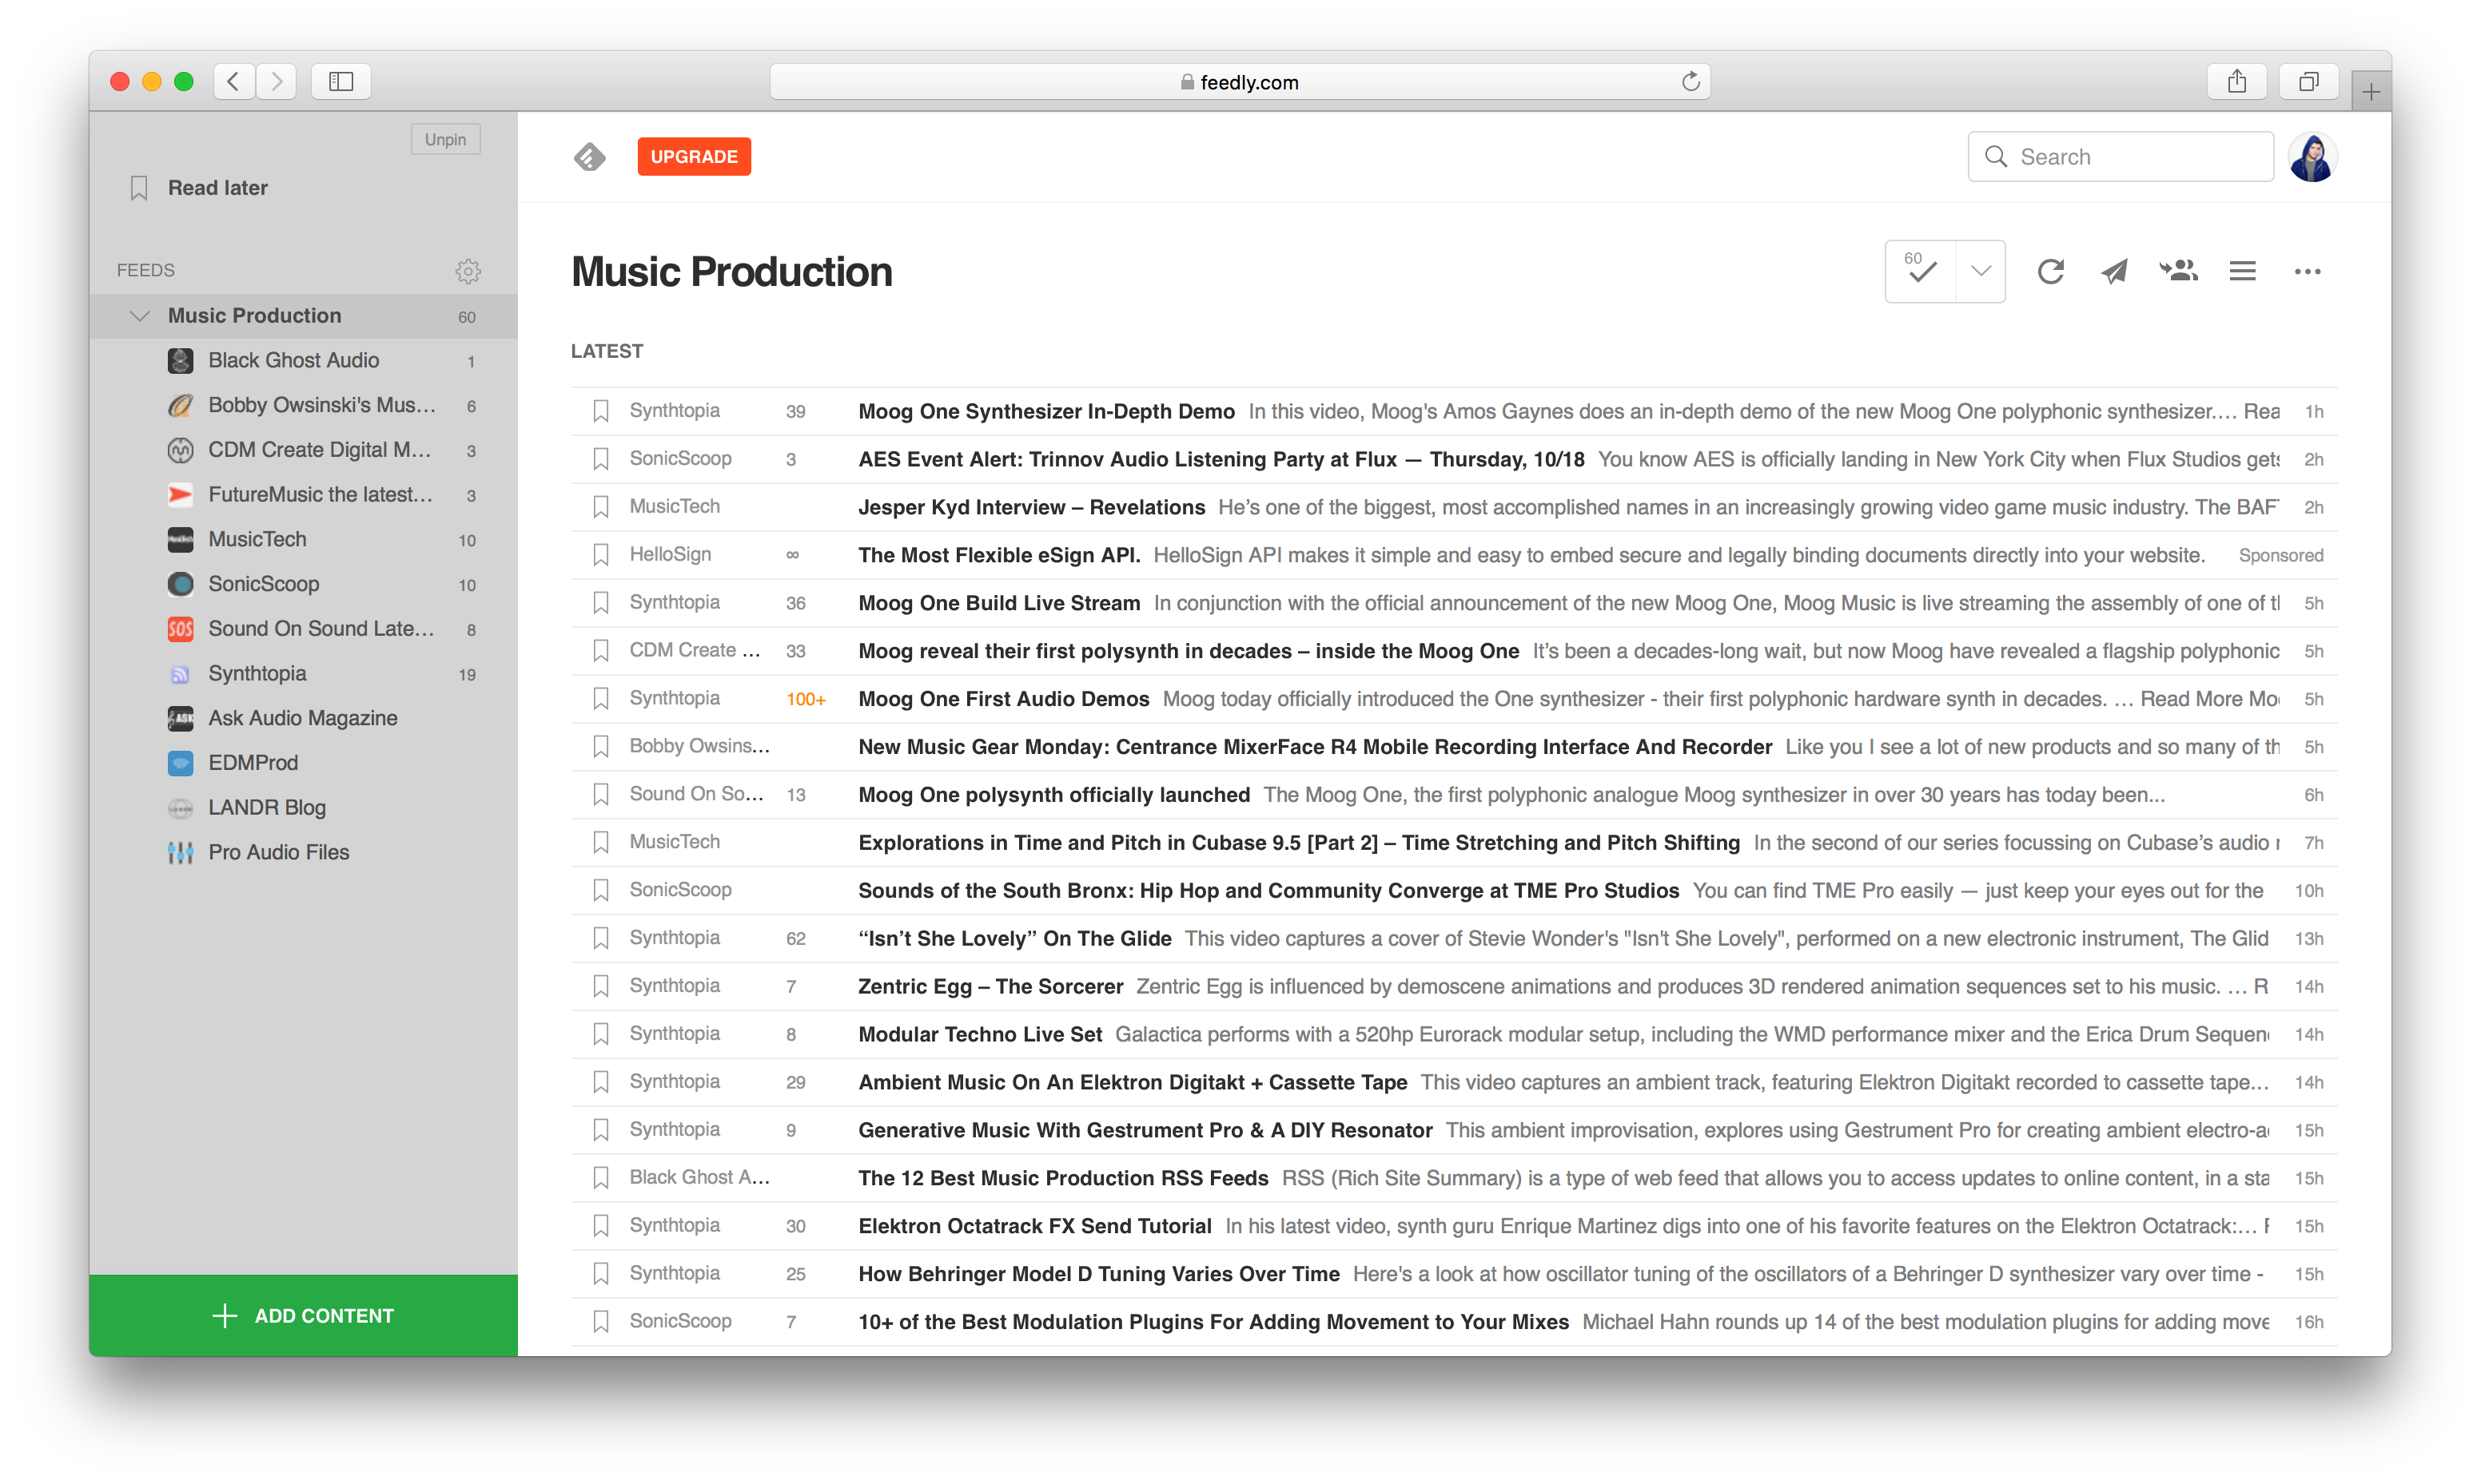Image resolution: width=2481 pixels, height=1484 pixels.
Task: Open Sounds of the South Bronx article
Action: point(1268,891)
